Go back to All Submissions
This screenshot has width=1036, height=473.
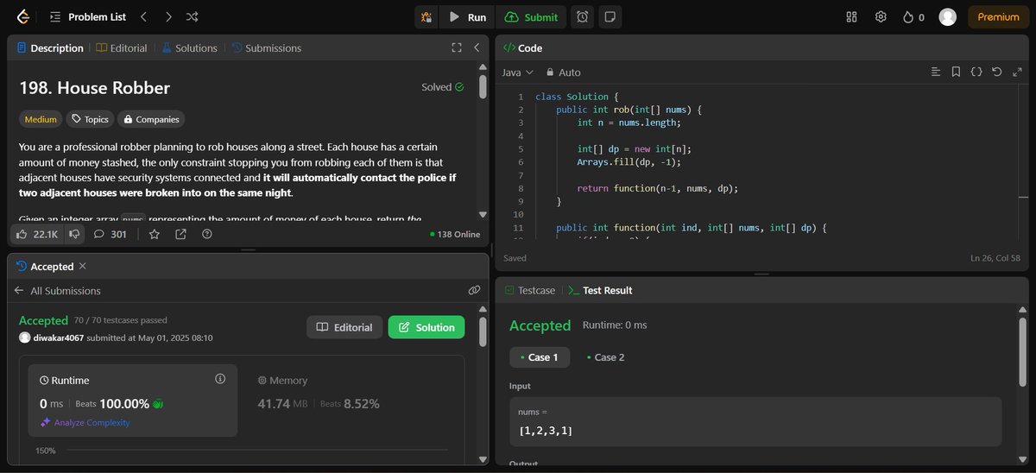[58, 291]
